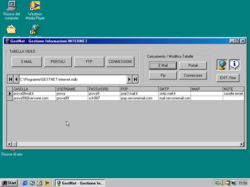
Task: Click the monitor system tray icon
Action: tap(228, 183)
